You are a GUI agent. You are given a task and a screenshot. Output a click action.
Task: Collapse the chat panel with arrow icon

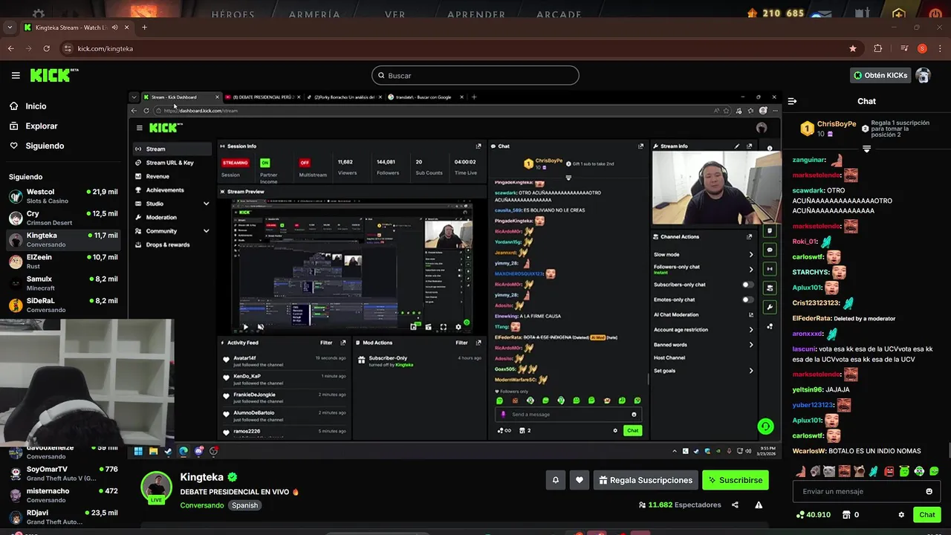pyautogui.click(x=792, y=101)
